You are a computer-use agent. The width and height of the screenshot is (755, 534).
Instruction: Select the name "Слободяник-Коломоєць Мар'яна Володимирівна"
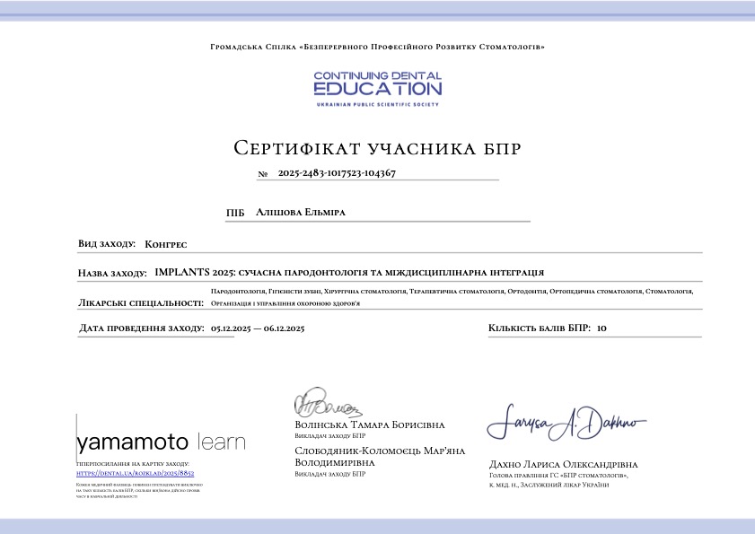[x=380, y=457]
